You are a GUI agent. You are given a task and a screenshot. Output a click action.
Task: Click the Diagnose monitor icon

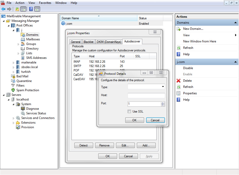[x=23, y=109]
